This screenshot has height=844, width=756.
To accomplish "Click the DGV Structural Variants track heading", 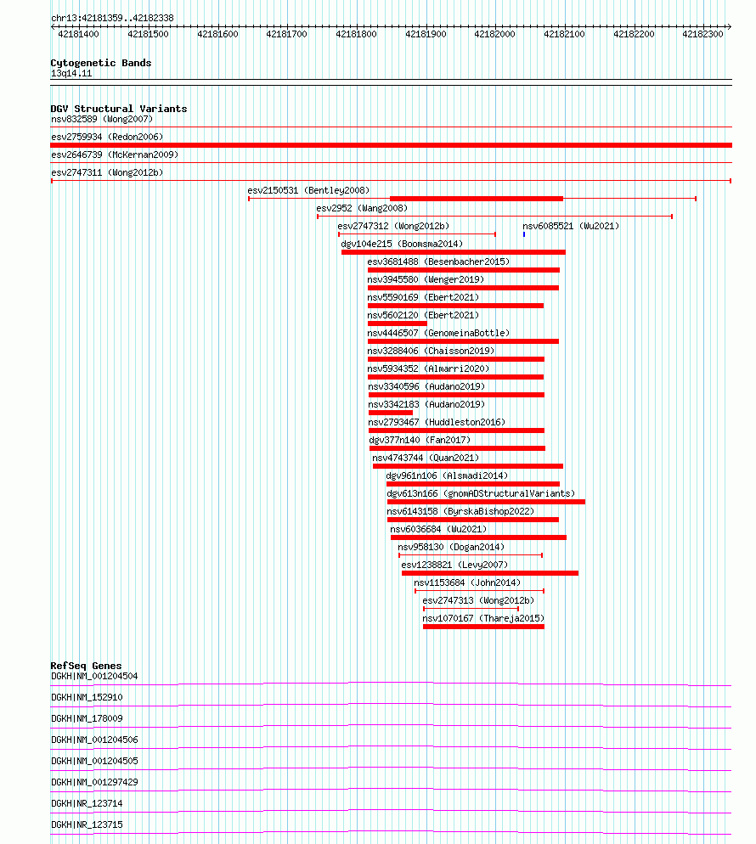I will coord(118,109).
